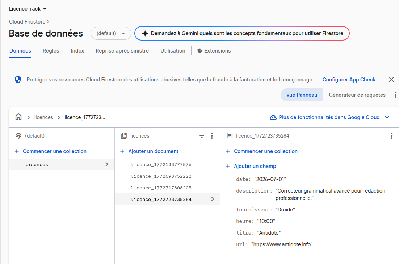Dismiss the App Check banner
The image size is (399, 264).
coord(391,80)
